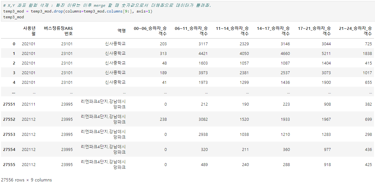The image size is (375, 184).
Task: Click value 4660 in row 1
Action: pyautogui.click(x=285, y=54)
